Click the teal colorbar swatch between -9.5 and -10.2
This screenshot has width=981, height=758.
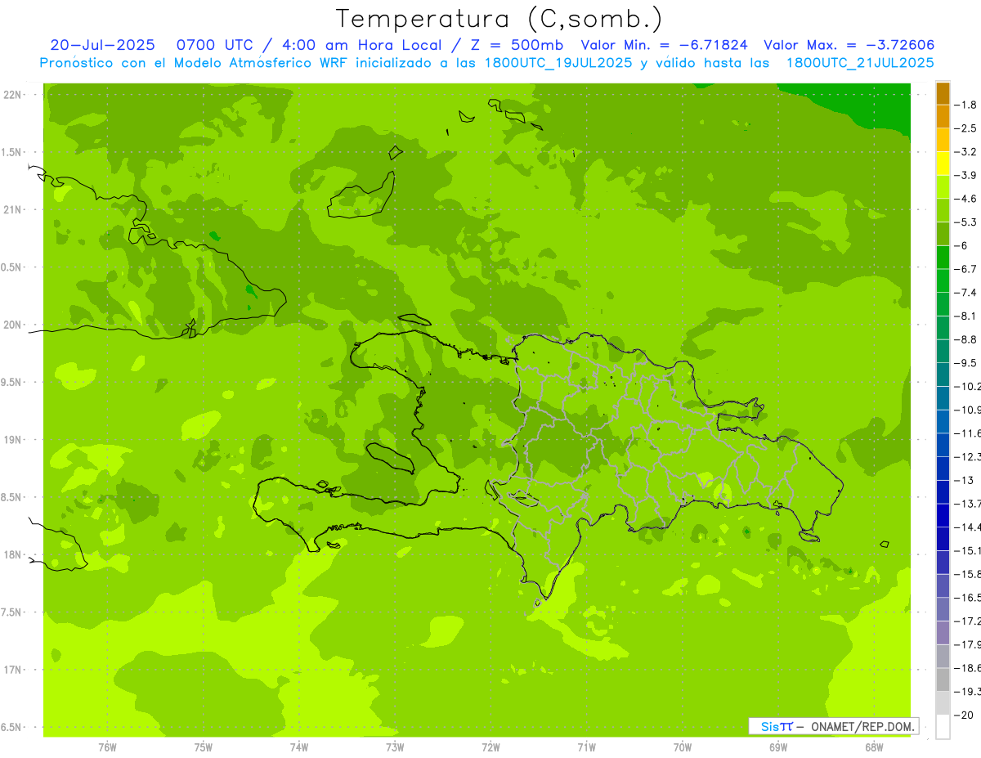(943, 375)
